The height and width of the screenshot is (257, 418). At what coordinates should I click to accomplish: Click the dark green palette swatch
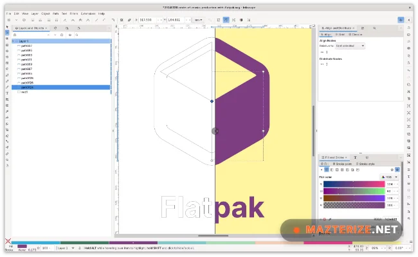pyautogui.click(x=84, y=243)
